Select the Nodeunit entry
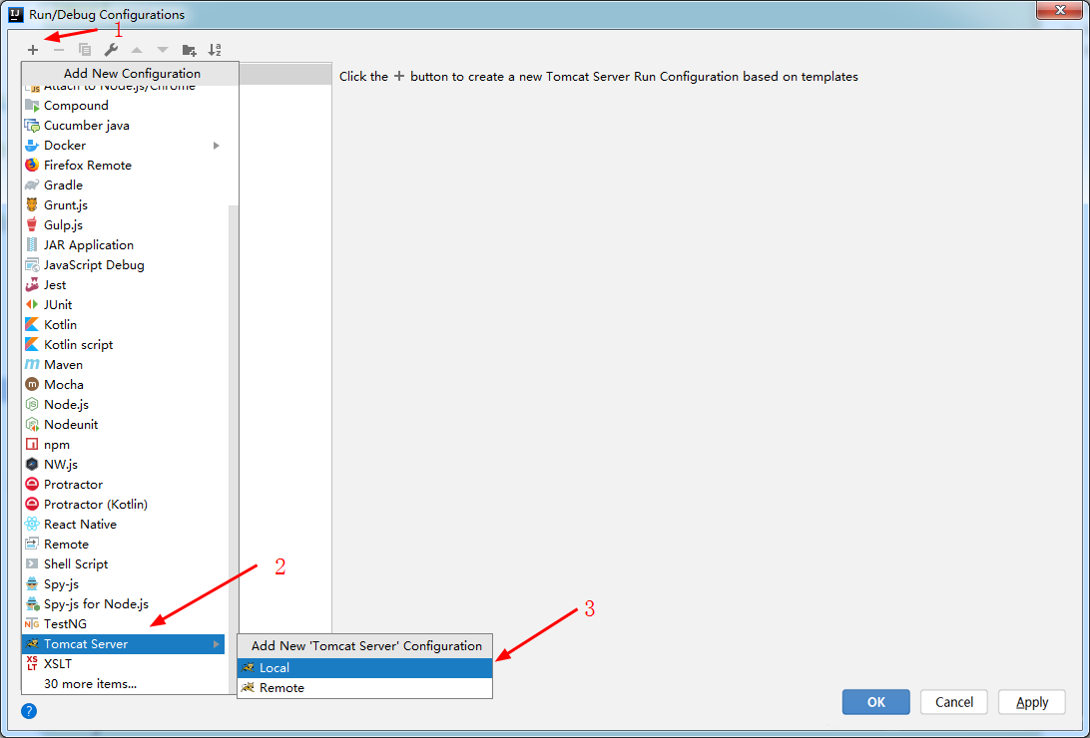This screenshot has height=738, width=1090. point(123,425)
